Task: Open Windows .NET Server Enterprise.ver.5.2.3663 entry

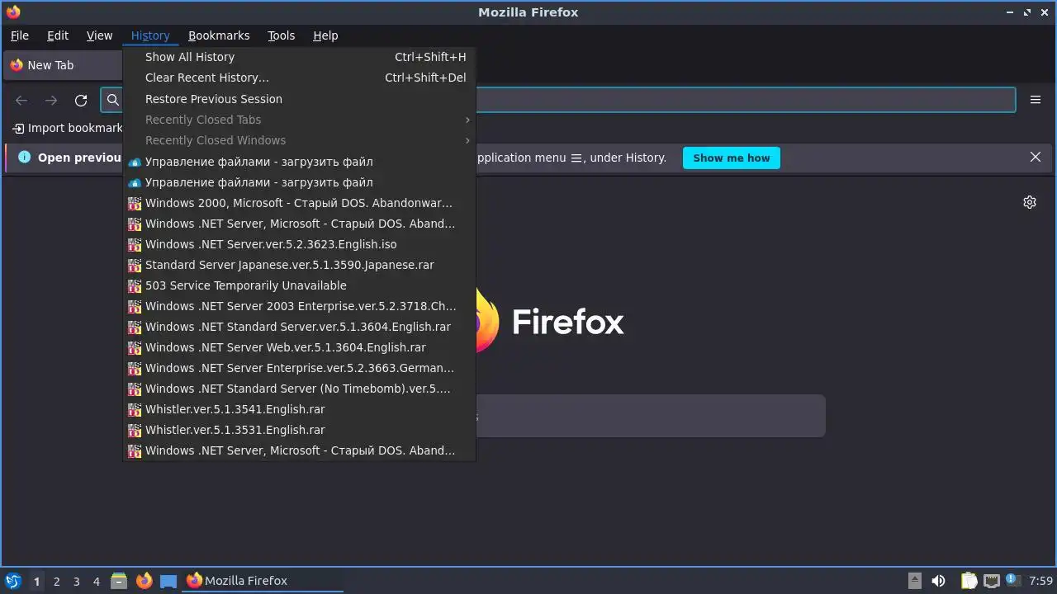Action: pyautogui.click(x=299, y=368)
